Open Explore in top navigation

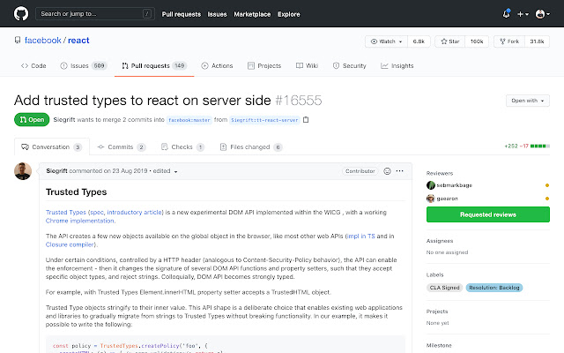[289, 14]
